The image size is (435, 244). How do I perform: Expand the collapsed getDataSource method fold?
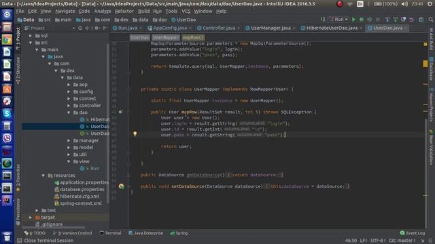pos(128,175)
